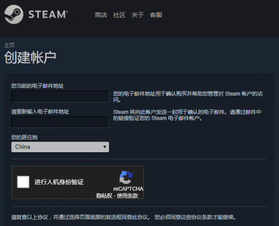Click the 您的居住地 label
279x226 pixels.
click(24, 137)
